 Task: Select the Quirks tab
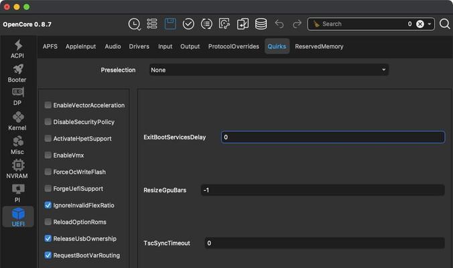(277, 46)
